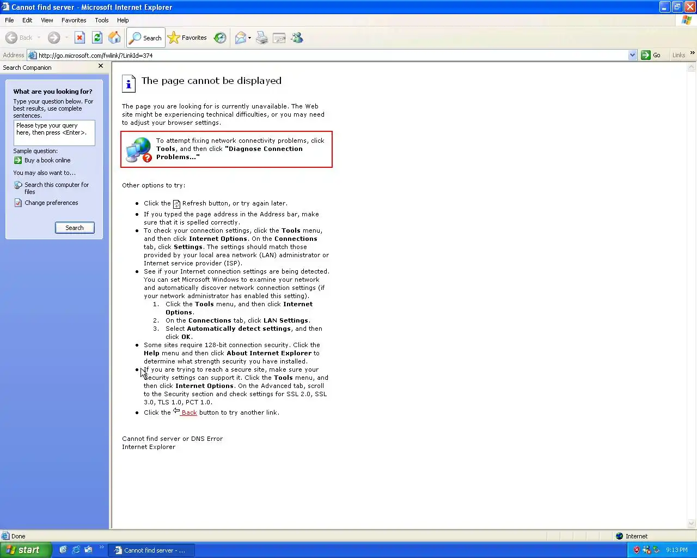Image resolution: width=697 pixels, height=558 pixels.
Task: Click the 'Change preferences' link
Action: [51, 203]
